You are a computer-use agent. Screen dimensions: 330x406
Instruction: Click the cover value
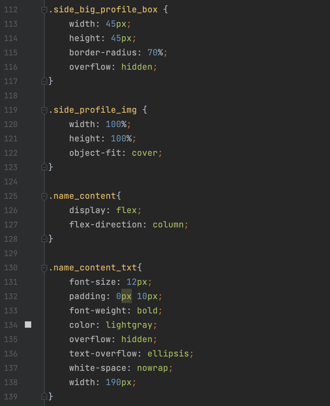[x=145, y=153]
